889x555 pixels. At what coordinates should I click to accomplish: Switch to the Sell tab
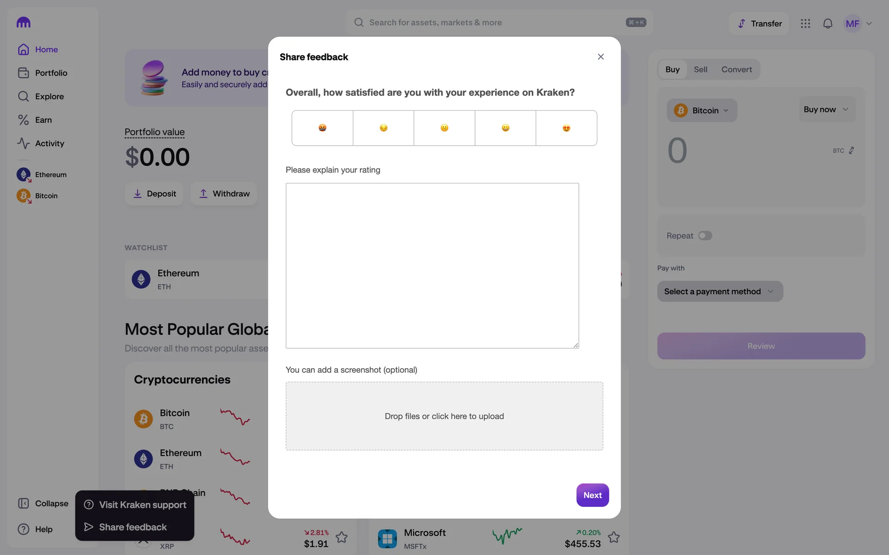[x=700, y=69]
